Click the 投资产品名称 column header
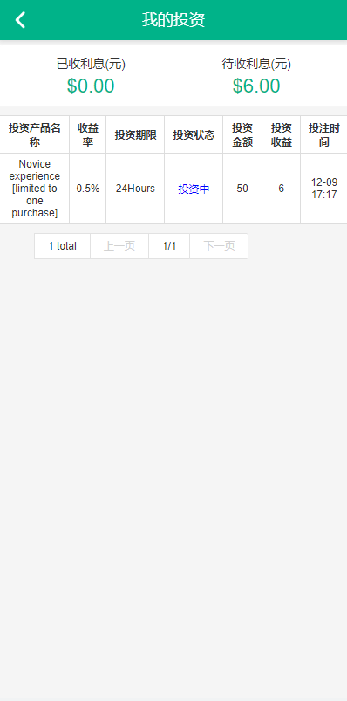The height and width of the screenshot is (701, 347). click(34, 135)
